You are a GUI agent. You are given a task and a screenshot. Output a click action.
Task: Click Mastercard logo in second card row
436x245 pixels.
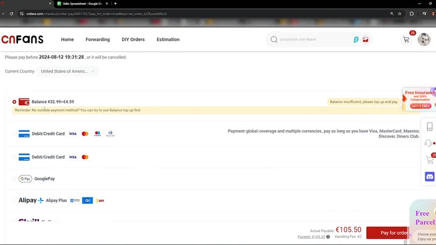click(85, 157)
